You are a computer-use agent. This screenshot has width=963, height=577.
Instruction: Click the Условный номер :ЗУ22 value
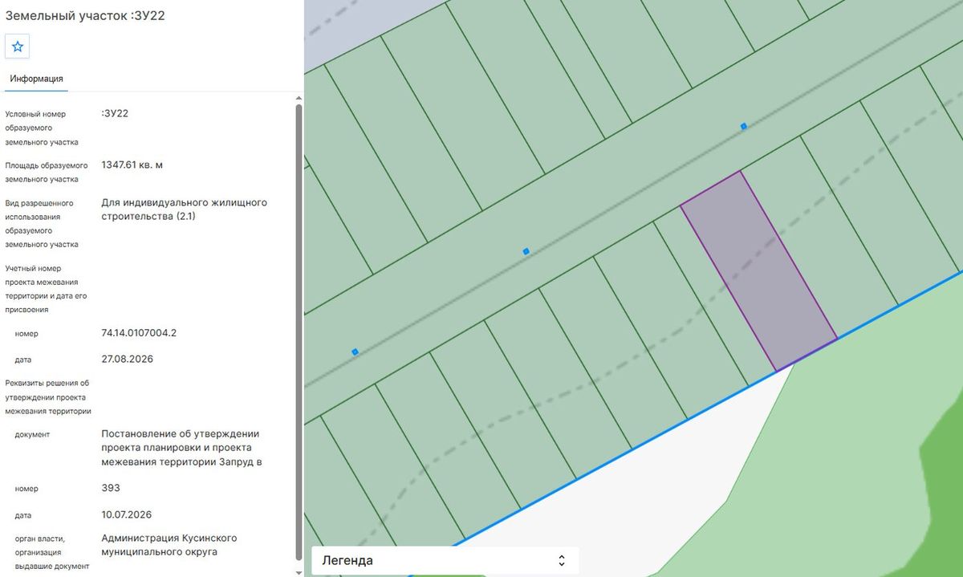pos(115,113)
